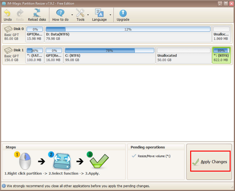Image resolution: width=235 pixels, height=191 pixels.
Task: Expand the How to do dropdown arrow
Action: tap(72, 15)
